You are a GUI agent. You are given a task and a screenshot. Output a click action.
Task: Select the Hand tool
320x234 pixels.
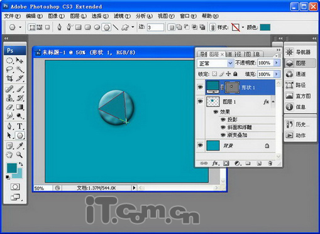coord(9,155)
